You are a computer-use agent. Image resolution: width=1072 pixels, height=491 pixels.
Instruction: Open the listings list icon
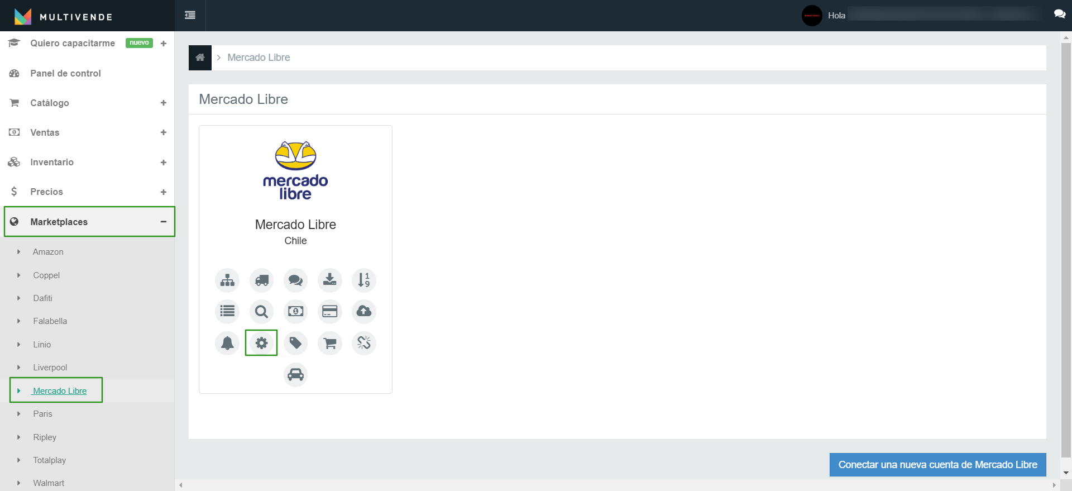(x=227, y=311)
